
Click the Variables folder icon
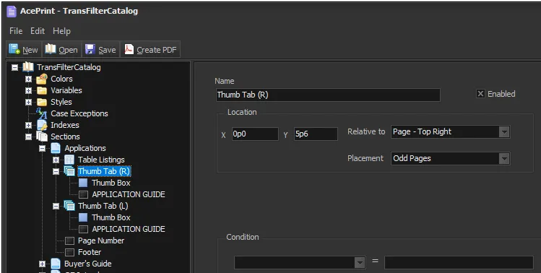42,91
